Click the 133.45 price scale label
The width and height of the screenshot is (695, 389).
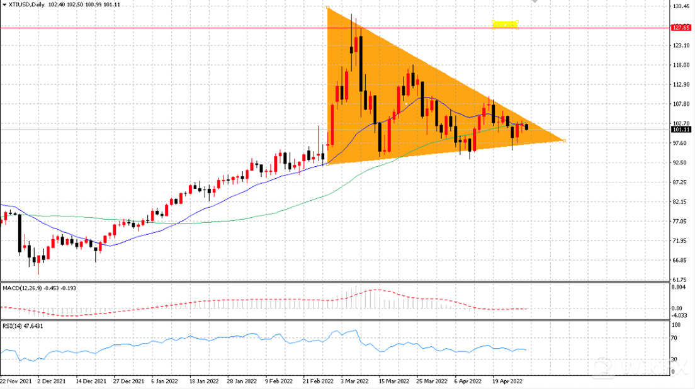click(x=681, y=6)
